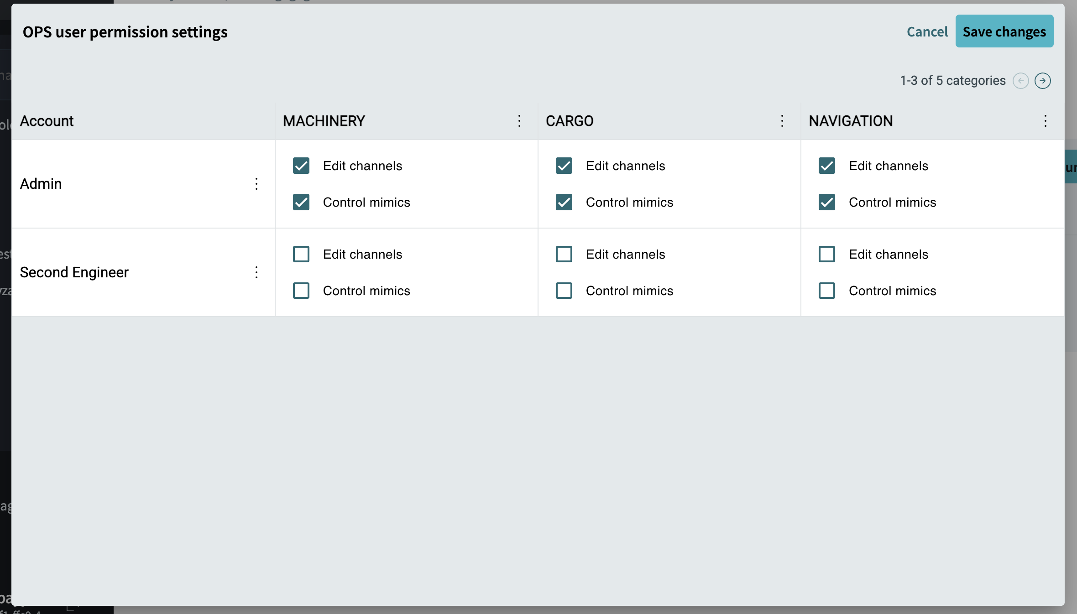Uncheck Admin Navigation Edit channels
1077x614 pixels.
click(x=827, y=166)
